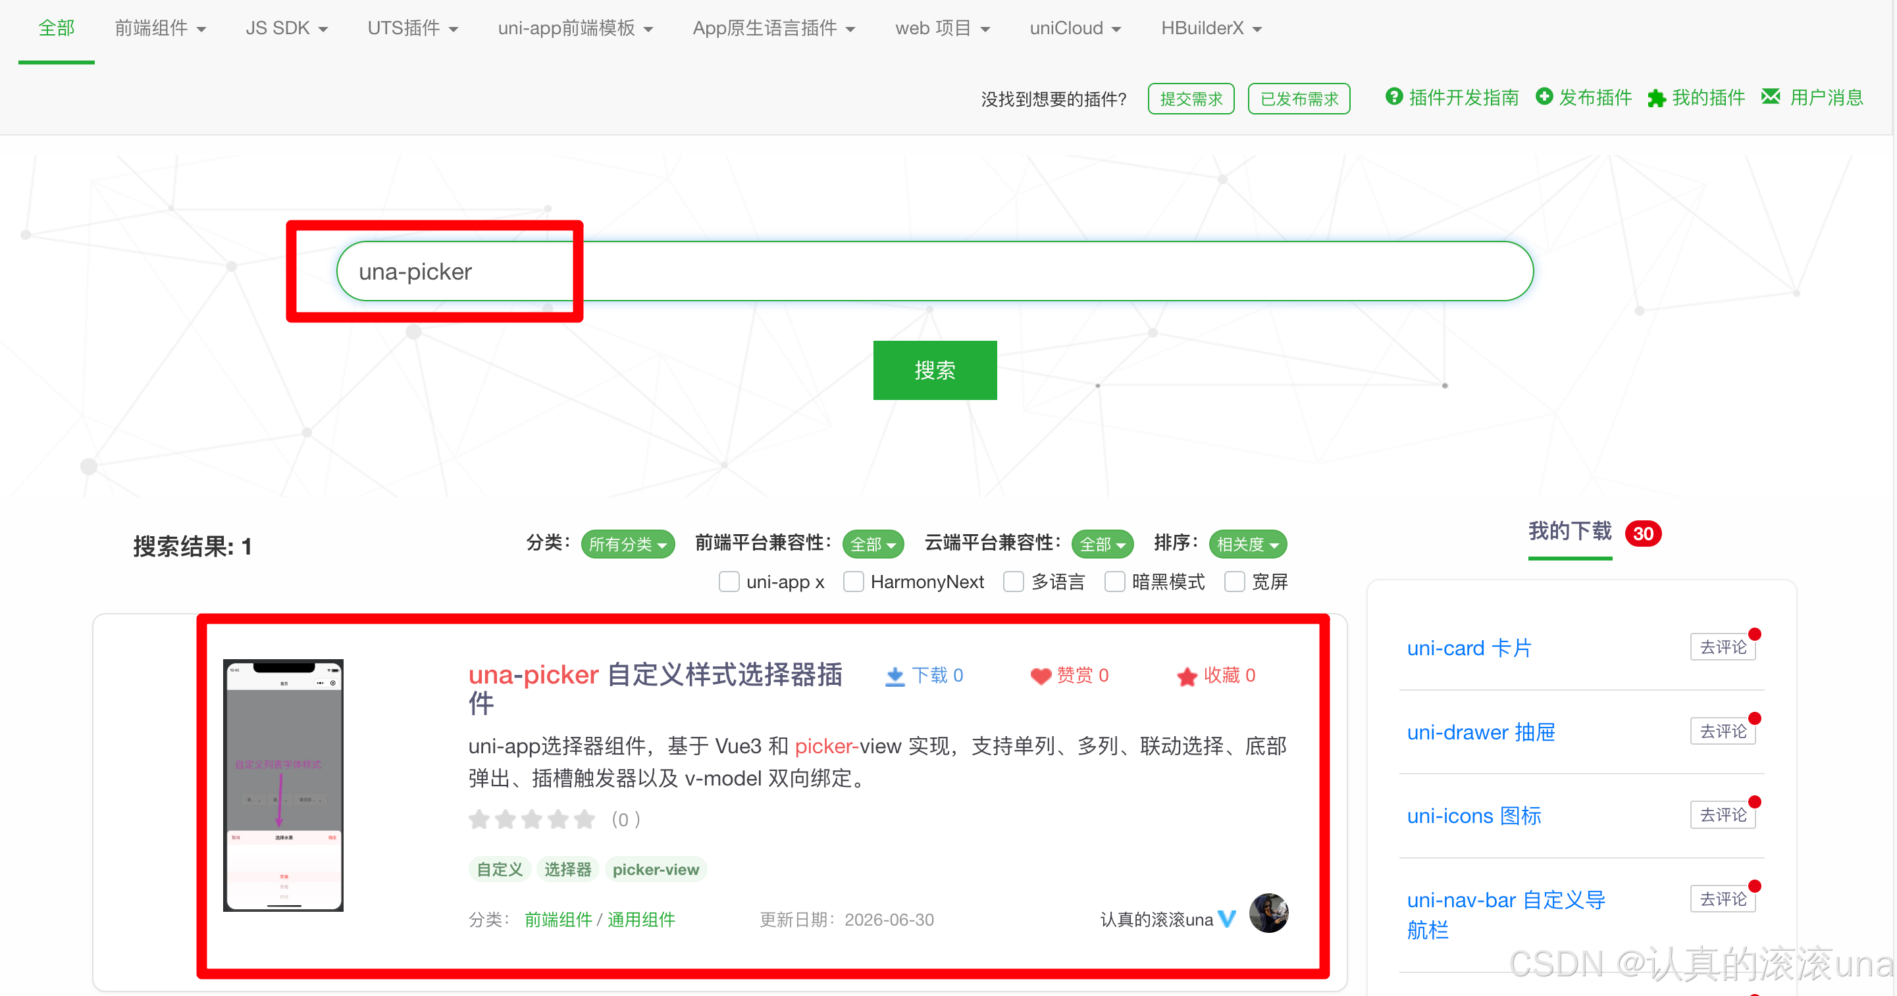Click the plugin development guide question icon
Image resolution: width=1897 pixels, height=996 pixels.
1393,97
